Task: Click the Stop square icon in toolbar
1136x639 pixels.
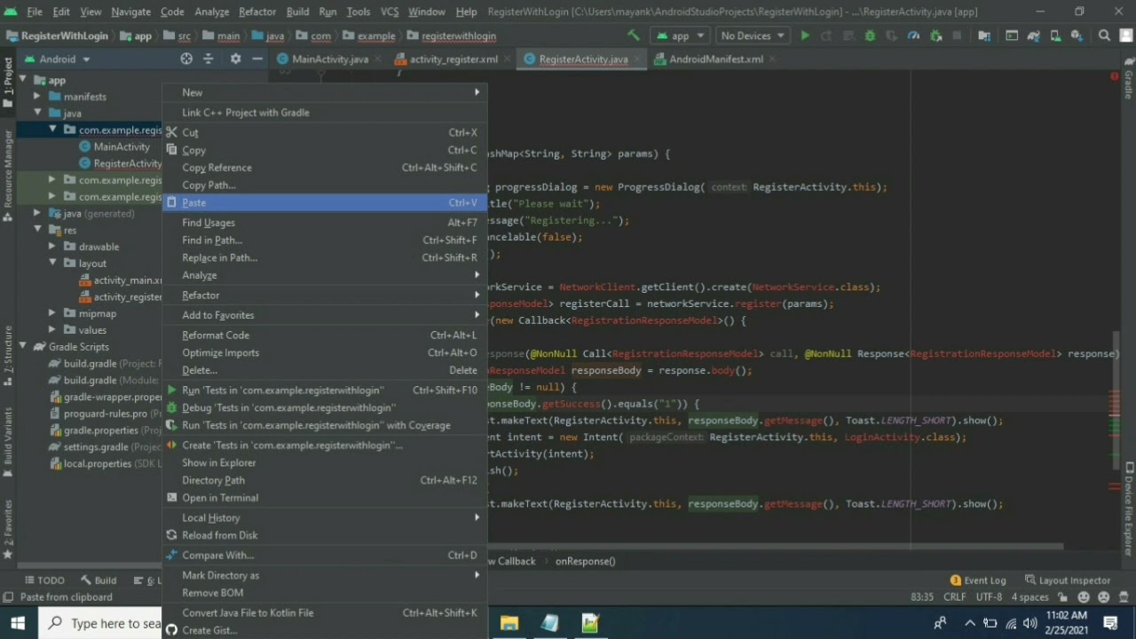Action: tap(957, 35)
